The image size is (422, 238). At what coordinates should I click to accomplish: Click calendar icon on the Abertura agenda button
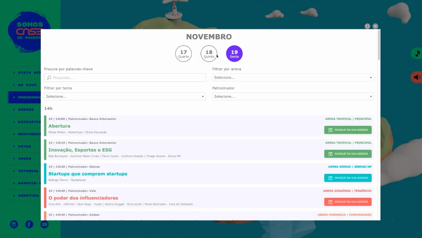coord(330,130)
